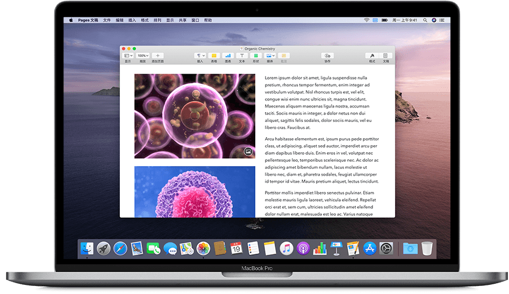Click the Wi-Fi status icon
The width and height of the screenshot is (509, 294).
[x=367, y=20]
